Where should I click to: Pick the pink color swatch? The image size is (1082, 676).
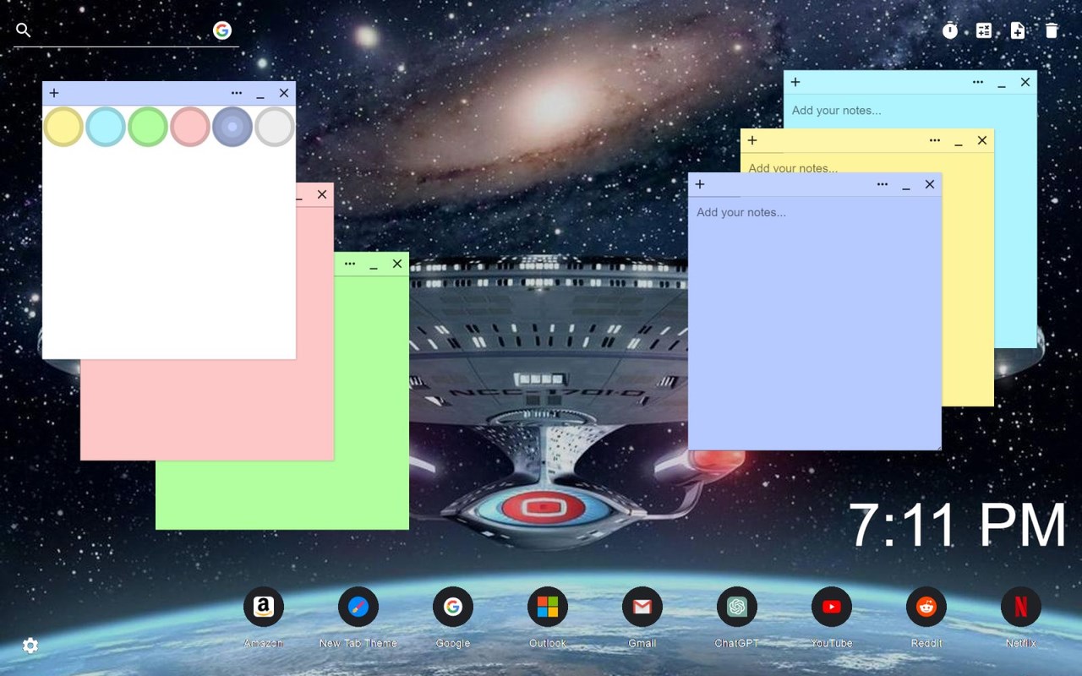click(190, 127)
